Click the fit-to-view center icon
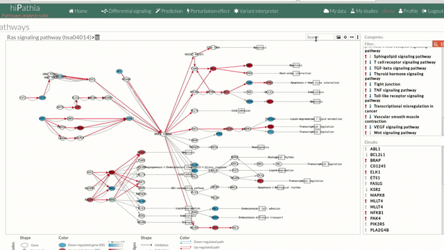Screen dimensions: 444x250 345,37
